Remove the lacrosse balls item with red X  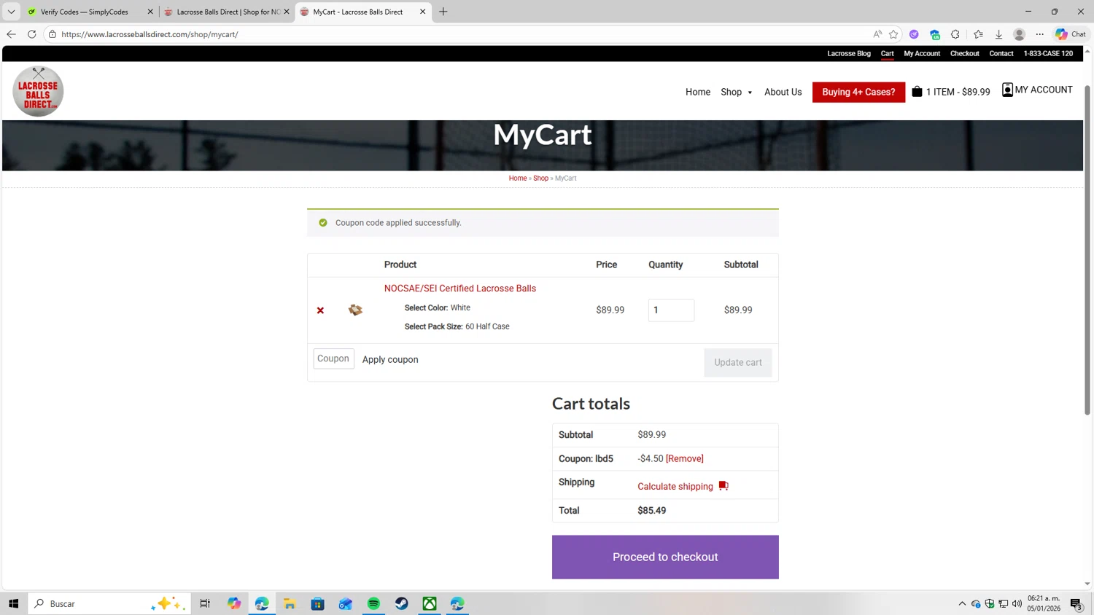tap(320, 310)
